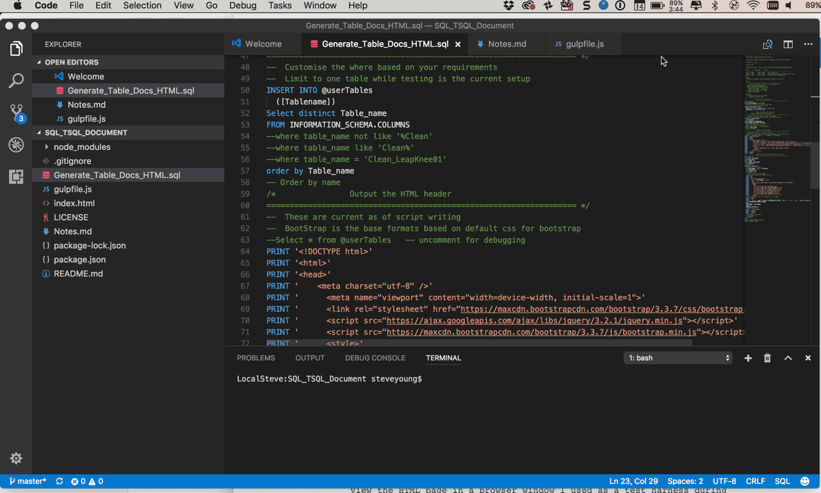Screen dimensions: 821x493
Task: Open the Selection menu
Action: tap(142, 6)
